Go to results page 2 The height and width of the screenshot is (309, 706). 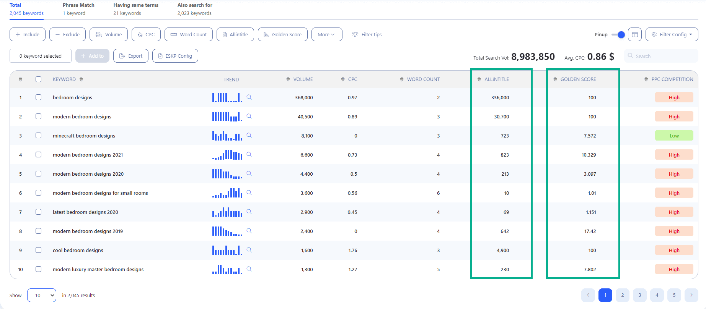[623, 295]
